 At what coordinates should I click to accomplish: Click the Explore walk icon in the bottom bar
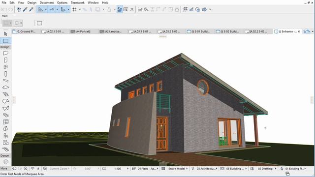coord(38,169)
